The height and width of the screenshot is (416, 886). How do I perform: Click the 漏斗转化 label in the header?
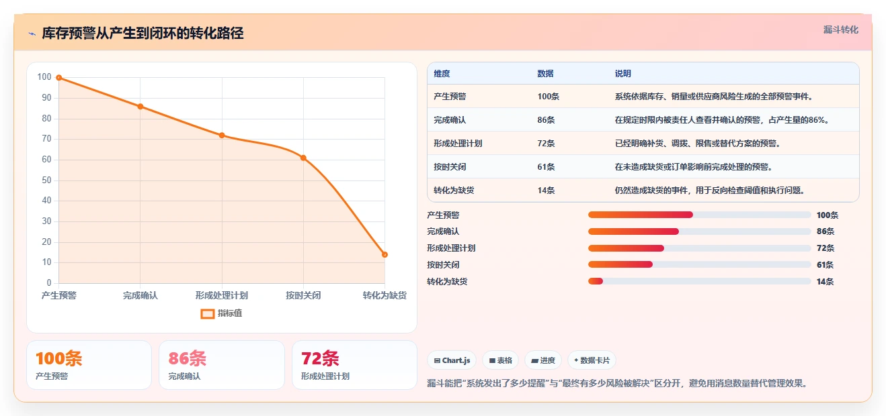pyautogui.click(x=840, y=30)
